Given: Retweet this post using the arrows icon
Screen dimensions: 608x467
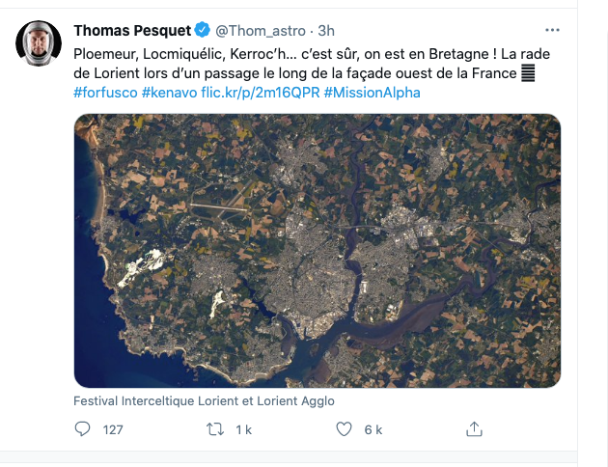Looking at the screenshot, I should (216, 429).
